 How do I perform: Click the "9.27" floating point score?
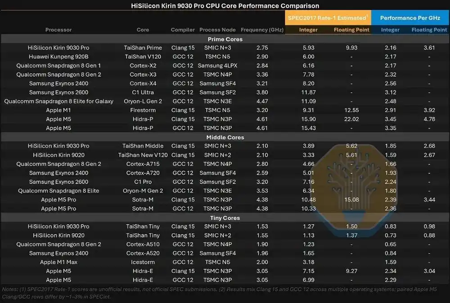click(351, 271)
